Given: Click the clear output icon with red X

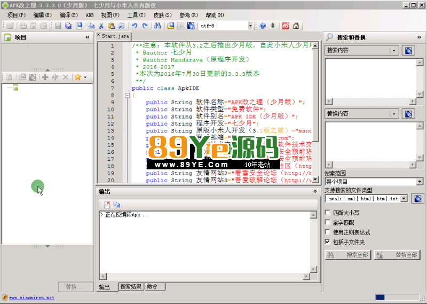Looking at the screenshot, I should coord(107,204).
